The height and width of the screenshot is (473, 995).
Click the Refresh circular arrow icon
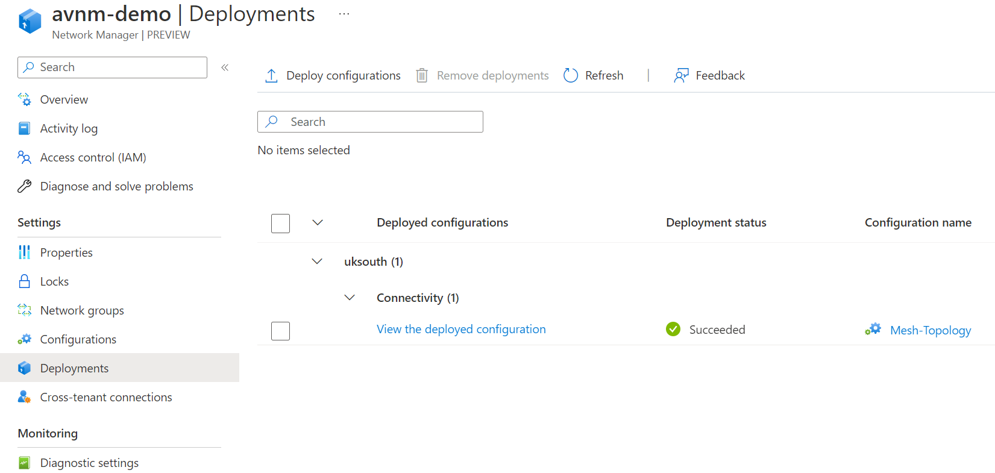(571, 76)
